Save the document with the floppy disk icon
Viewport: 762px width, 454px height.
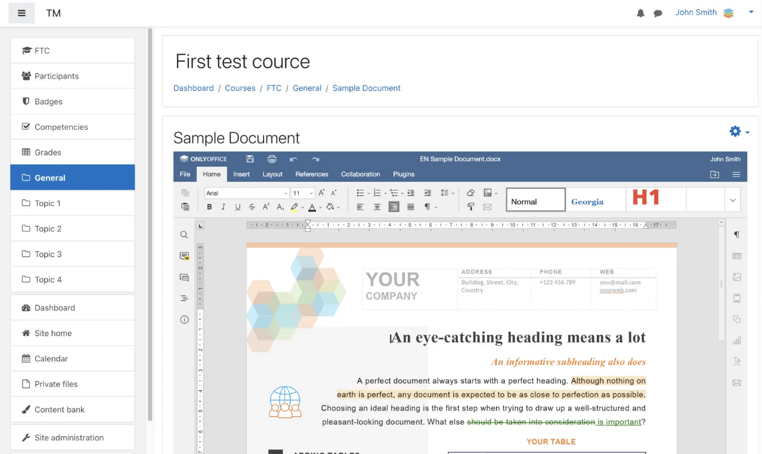250,159
